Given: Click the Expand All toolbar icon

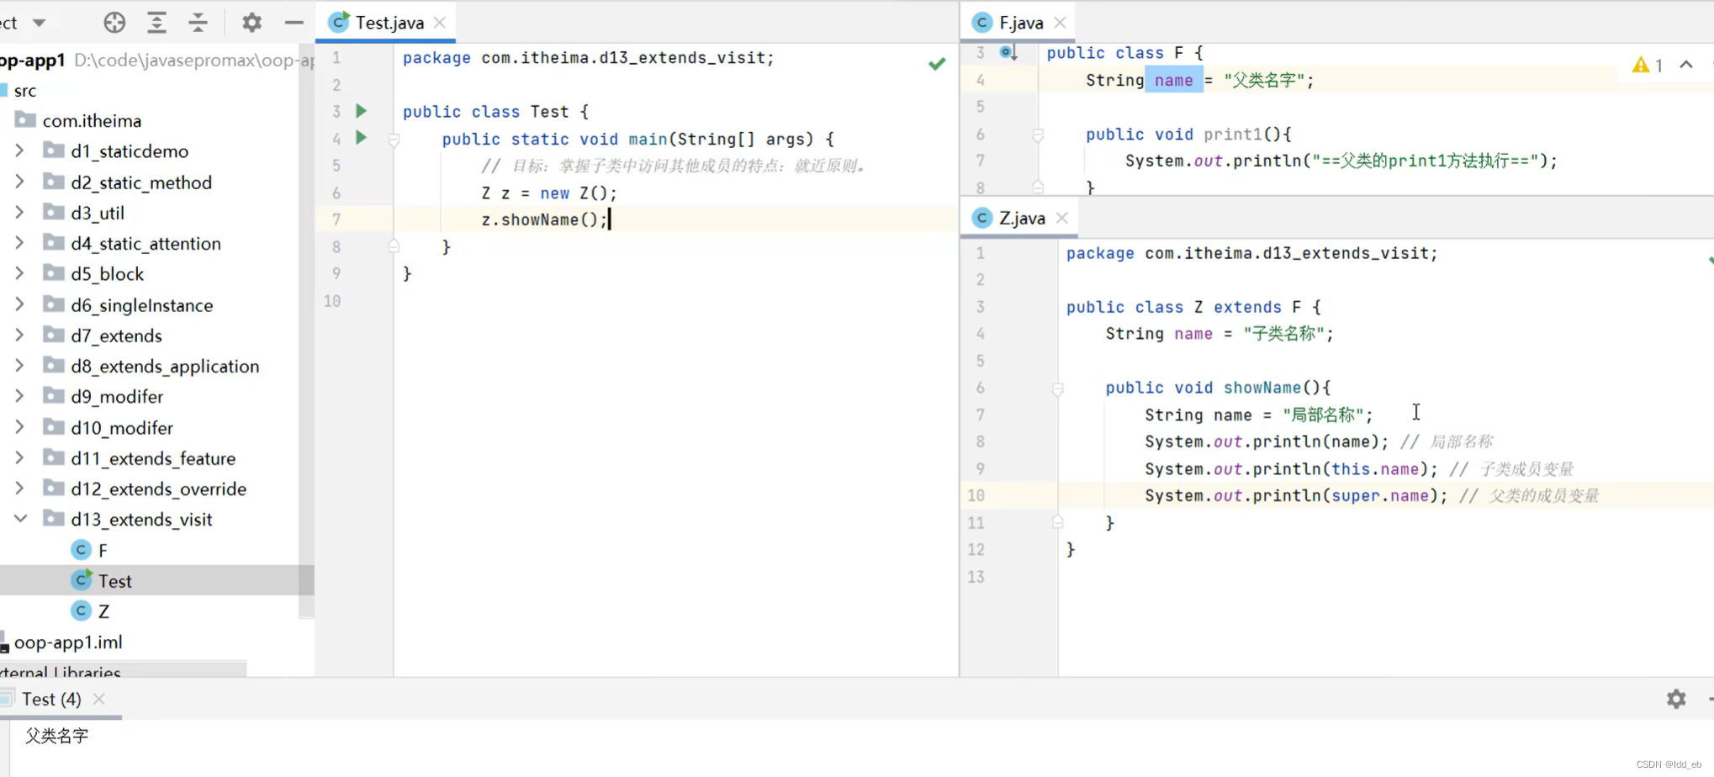Looking at the screenshot, I should 156,23.
